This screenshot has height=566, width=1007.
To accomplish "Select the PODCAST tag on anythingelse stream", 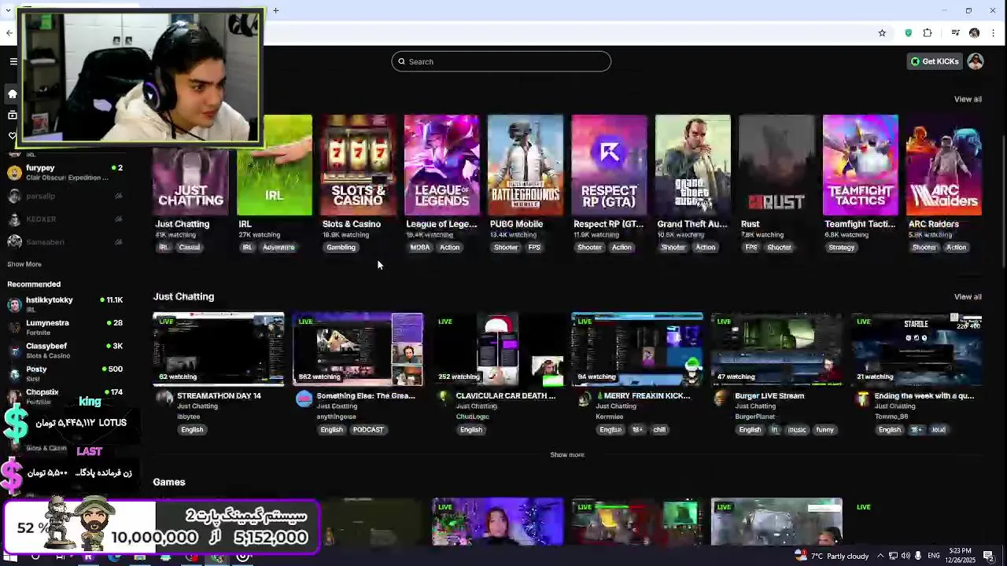I will pyautogui.click(x=368, y=430).
